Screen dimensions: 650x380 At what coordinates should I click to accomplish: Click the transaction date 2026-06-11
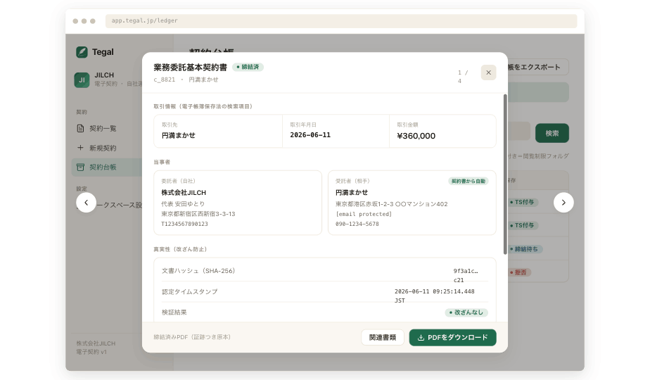pos(310,135)
